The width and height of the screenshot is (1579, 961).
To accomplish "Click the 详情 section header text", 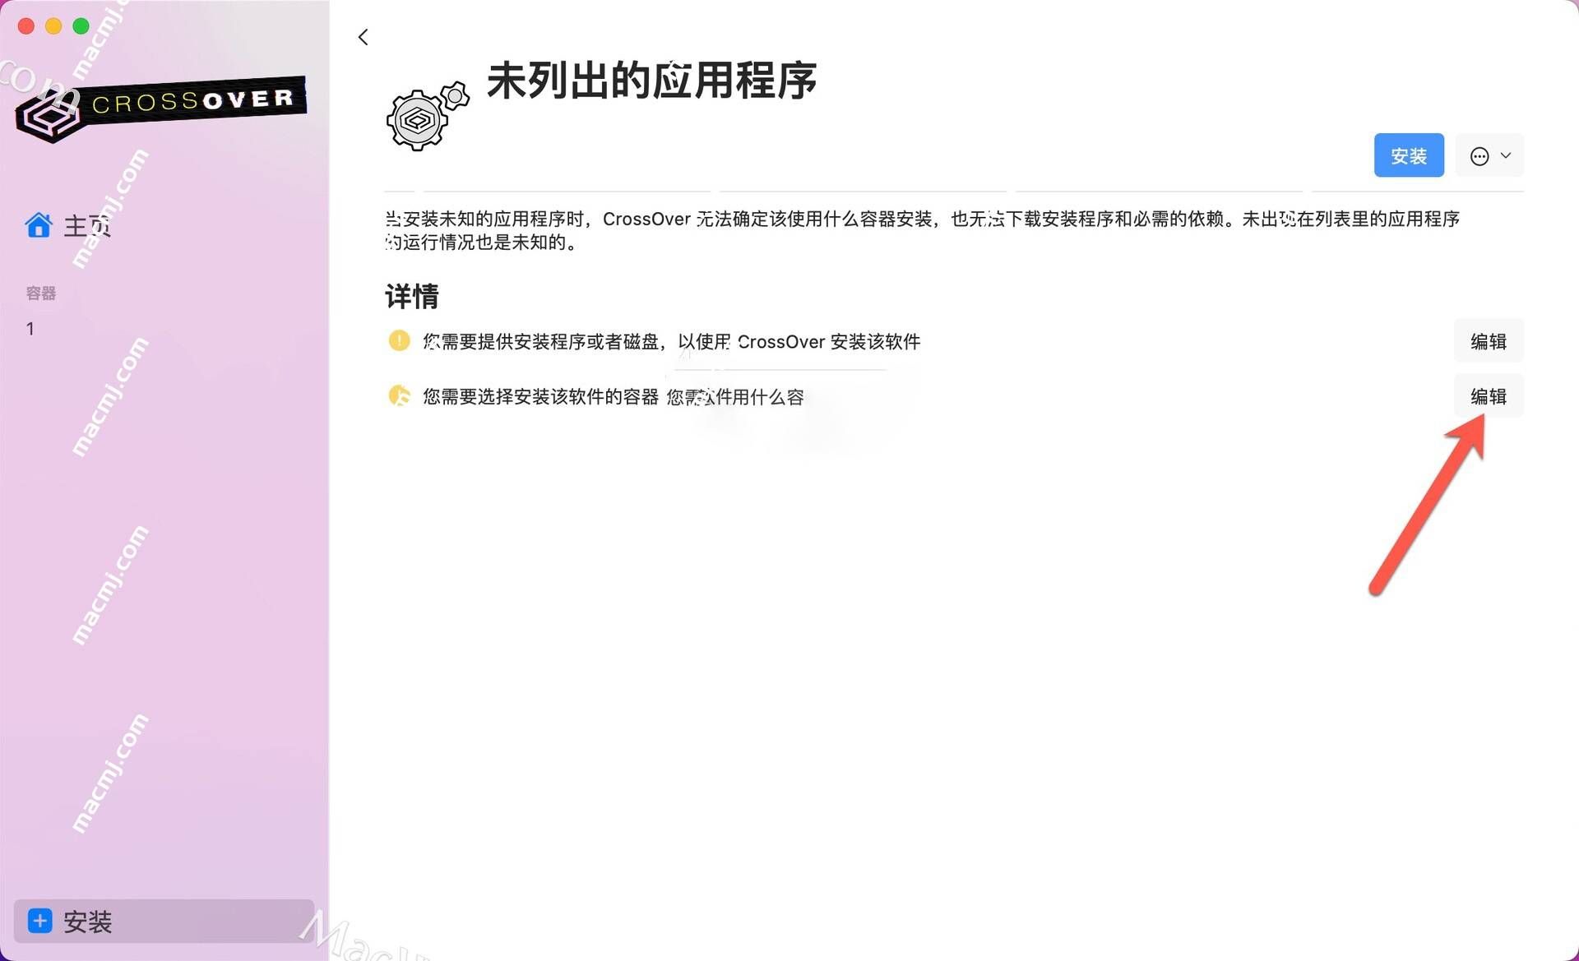I will [x=414, y=293].
